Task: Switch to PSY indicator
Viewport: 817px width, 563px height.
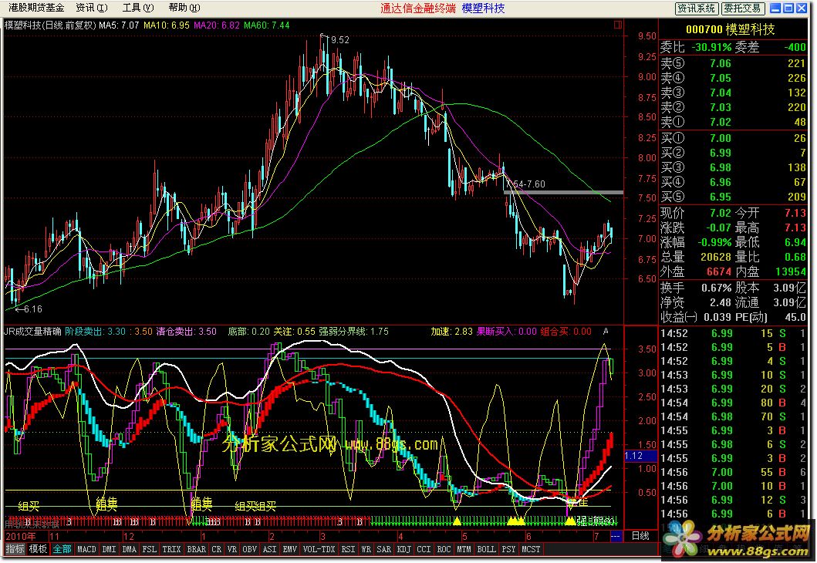Action: 508,549
